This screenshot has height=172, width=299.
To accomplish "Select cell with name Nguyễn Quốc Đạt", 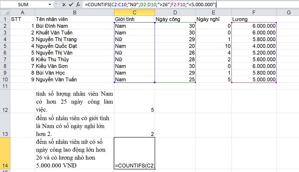I will click(74, 46).
